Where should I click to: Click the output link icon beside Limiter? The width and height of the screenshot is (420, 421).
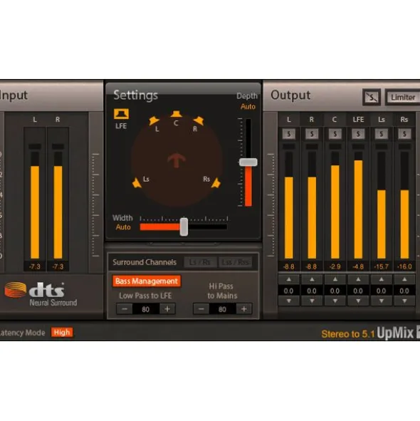coord(372,97)
